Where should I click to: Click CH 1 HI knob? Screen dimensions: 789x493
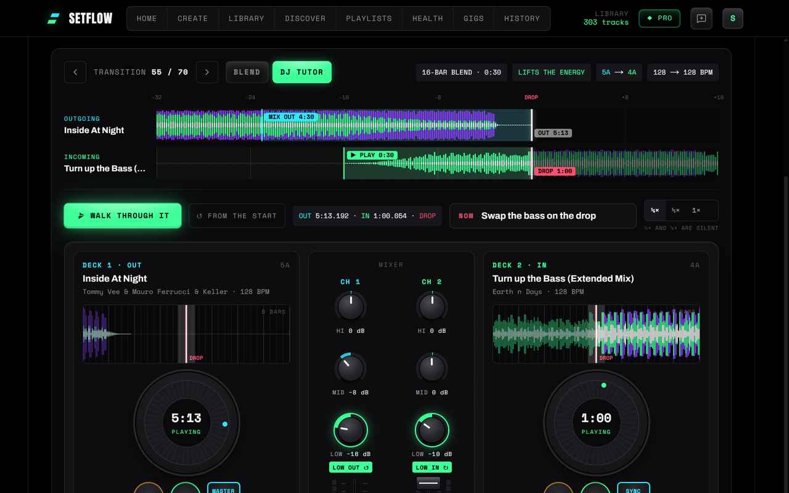point(351,306)
